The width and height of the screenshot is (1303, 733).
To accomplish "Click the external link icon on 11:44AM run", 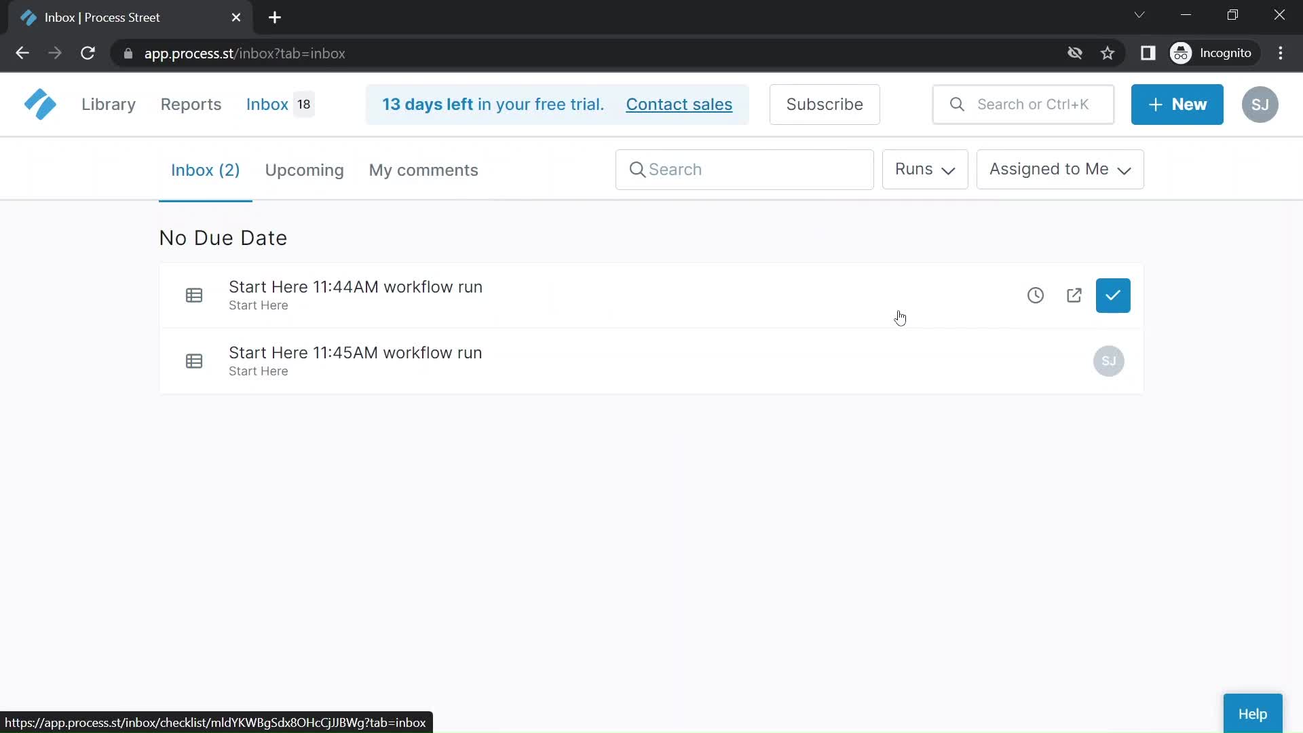I will pos(1074,295).
